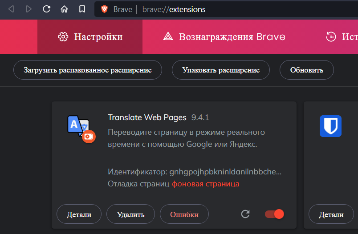
Task: Click the Brave lion icon in address bar
Action: (x=105, y=9)
